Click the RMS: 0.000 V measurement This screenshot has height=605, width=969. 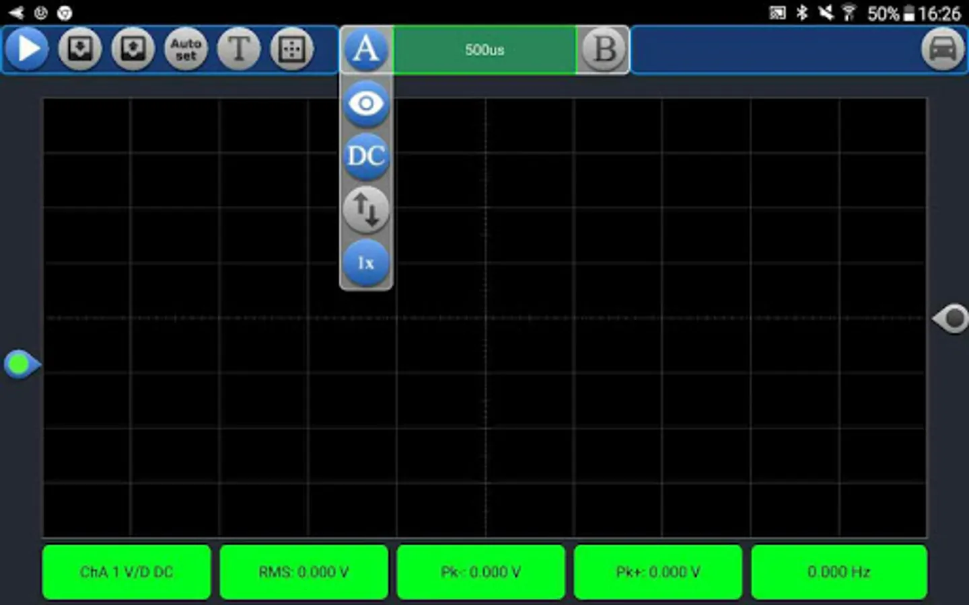click(304, 572)
